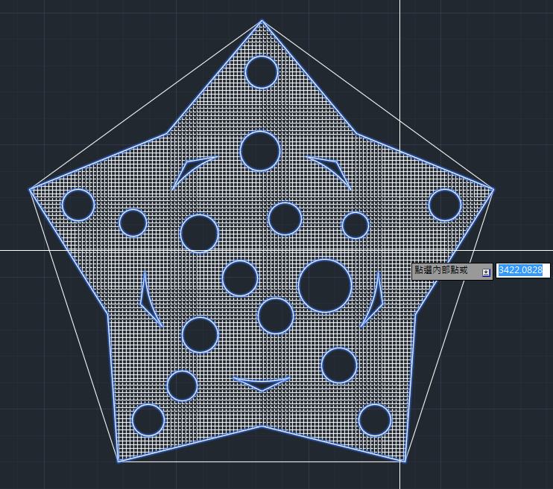Click the prompt text 點選內部點或

tap(441, 270)
